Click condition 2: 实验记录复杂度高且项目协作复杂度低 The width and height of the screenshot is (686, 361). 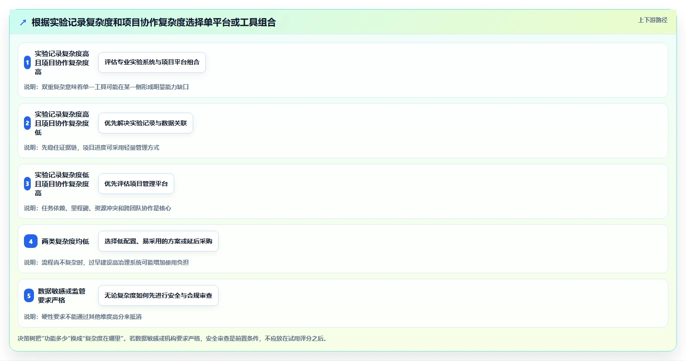click(x=62, y=123)
